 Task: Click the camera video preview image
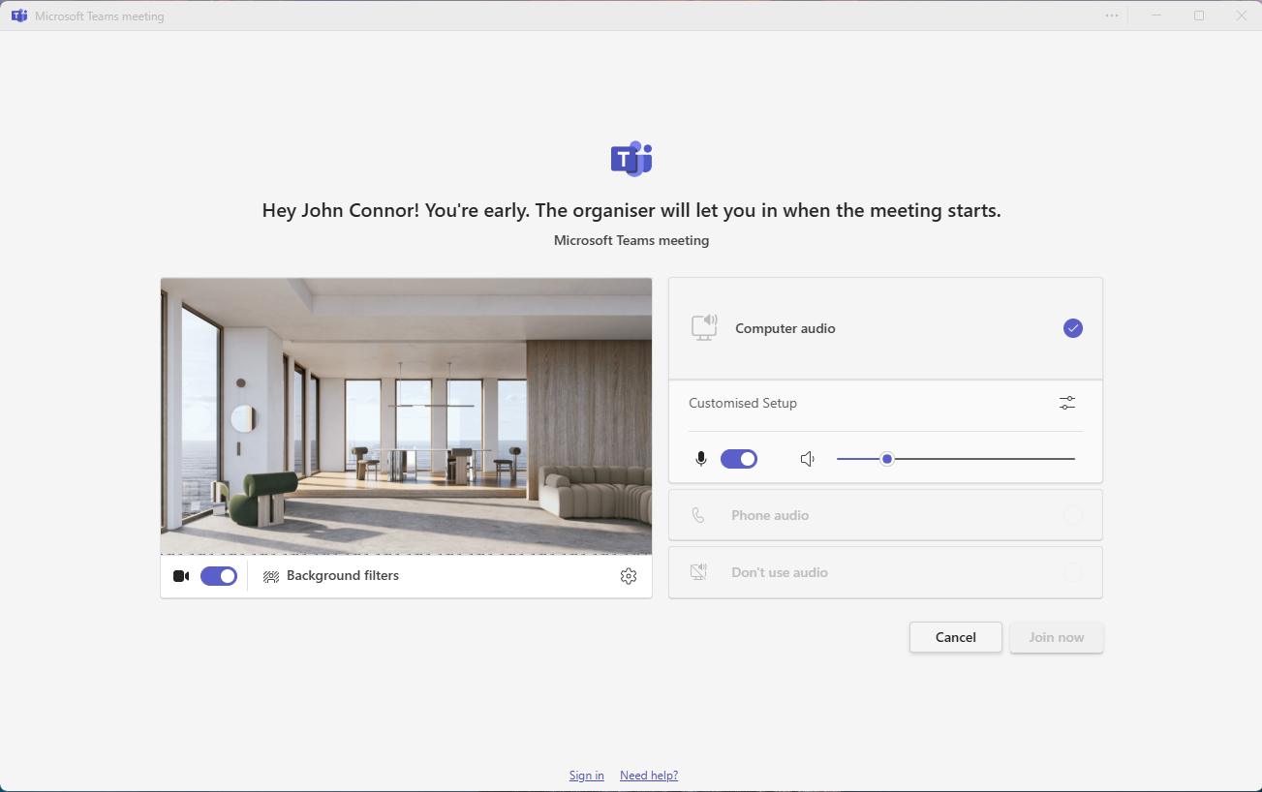coord(406,416)
